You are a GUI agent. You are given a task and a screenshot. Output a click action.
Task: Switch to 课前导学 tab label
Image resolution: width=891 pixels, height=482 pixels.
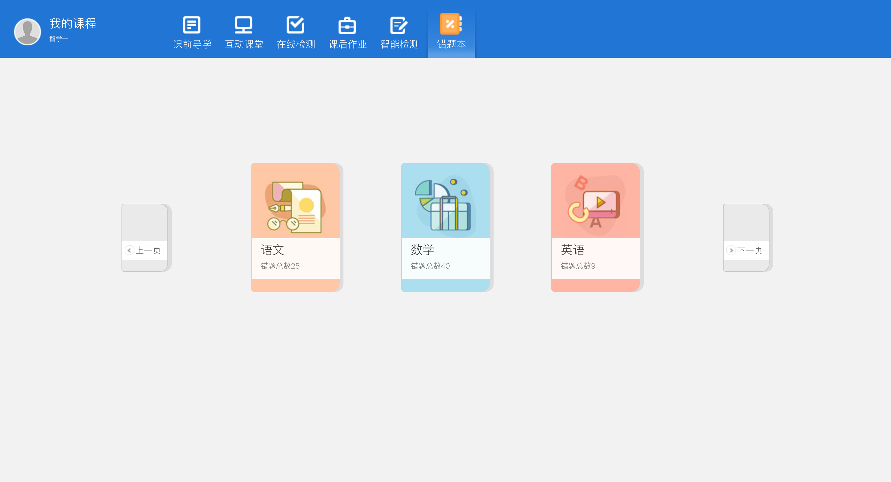pyautogui.click(x=192, y=44)
